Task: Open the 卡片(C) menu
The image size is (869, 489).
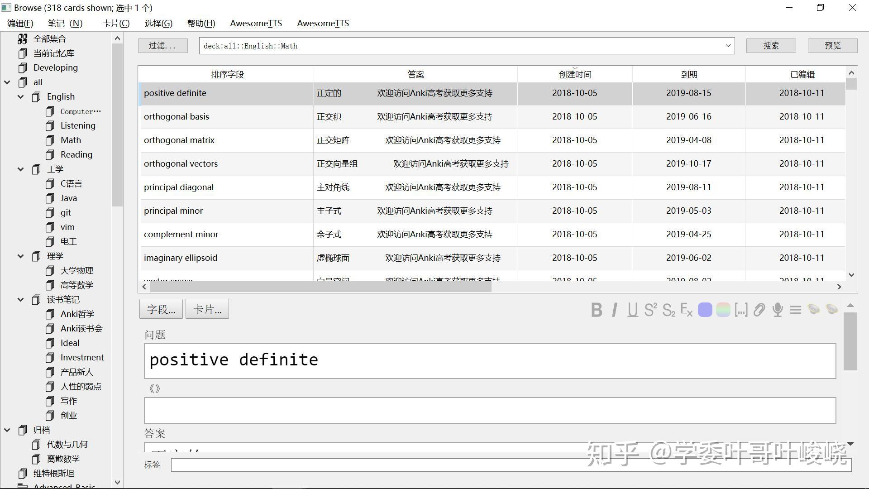Action: click(x=116, y=23)
